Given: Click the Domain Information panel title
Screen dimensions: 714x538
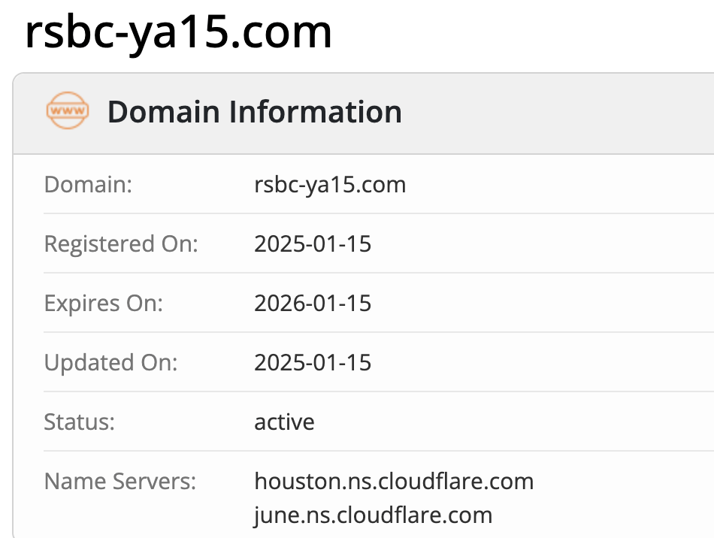Looking at the screenshot, I should click(254, 112).
